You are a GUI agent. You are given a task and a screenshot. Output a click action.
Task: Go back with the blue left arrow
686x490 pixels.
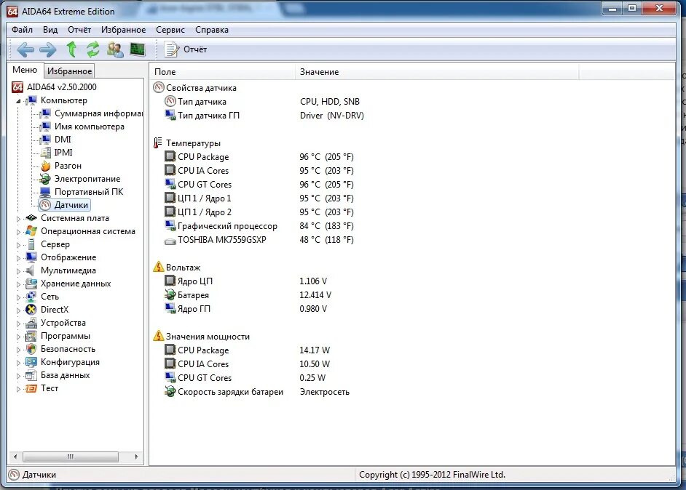[25, 49]
